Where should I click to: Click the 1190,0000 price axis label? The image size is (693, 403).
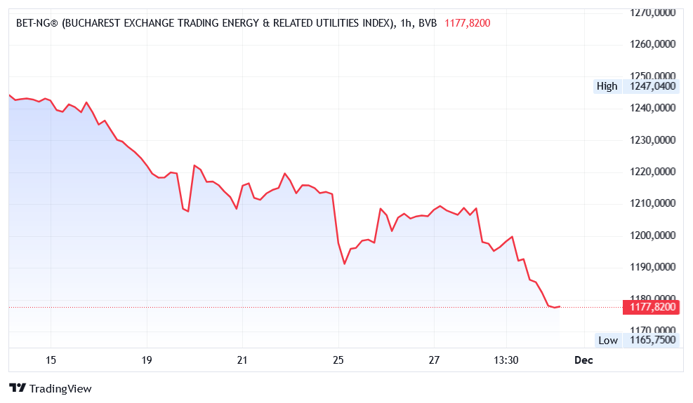pyautogui.click(x=652, y=267)
